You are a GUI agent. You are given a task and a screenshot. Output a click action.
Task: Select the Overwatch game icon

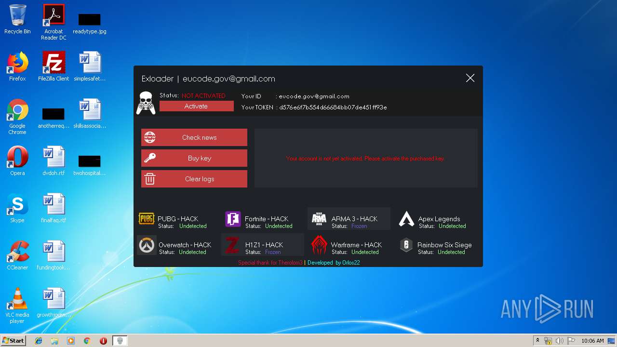pos(147,246)
